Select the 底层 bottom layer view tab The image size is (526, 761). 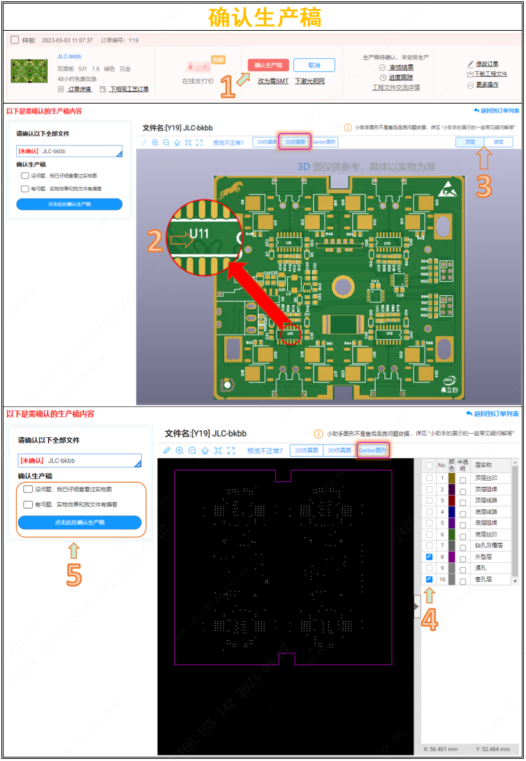(498, 142)
